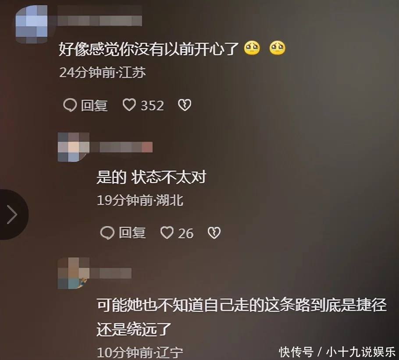The width and height of the screenshot is (399, 360).
Task: Dislike the Jiangsu comment with the broken heart
Action: tap(185, 105)
